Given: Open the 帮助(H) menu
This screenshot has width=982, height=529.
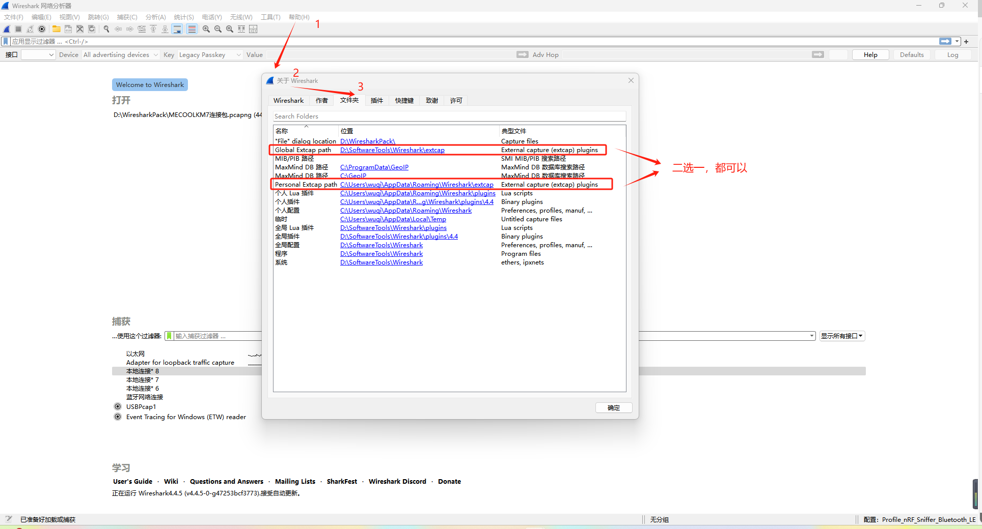Looking at the screenshot, I should pos(299,17).
